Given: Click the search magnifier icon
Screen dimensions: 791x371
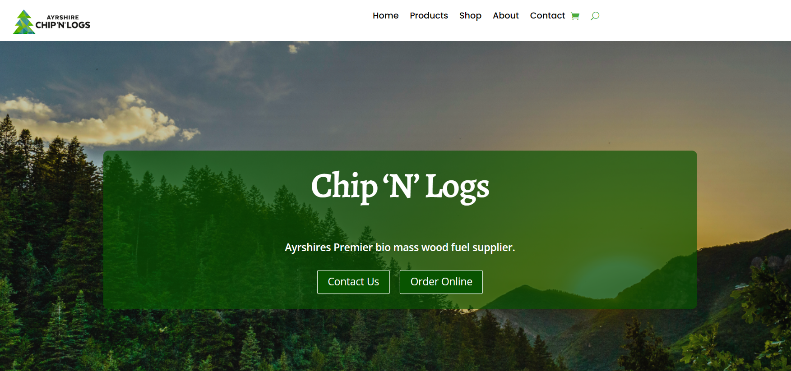Looking at the screenshot, I should [595, 16].
